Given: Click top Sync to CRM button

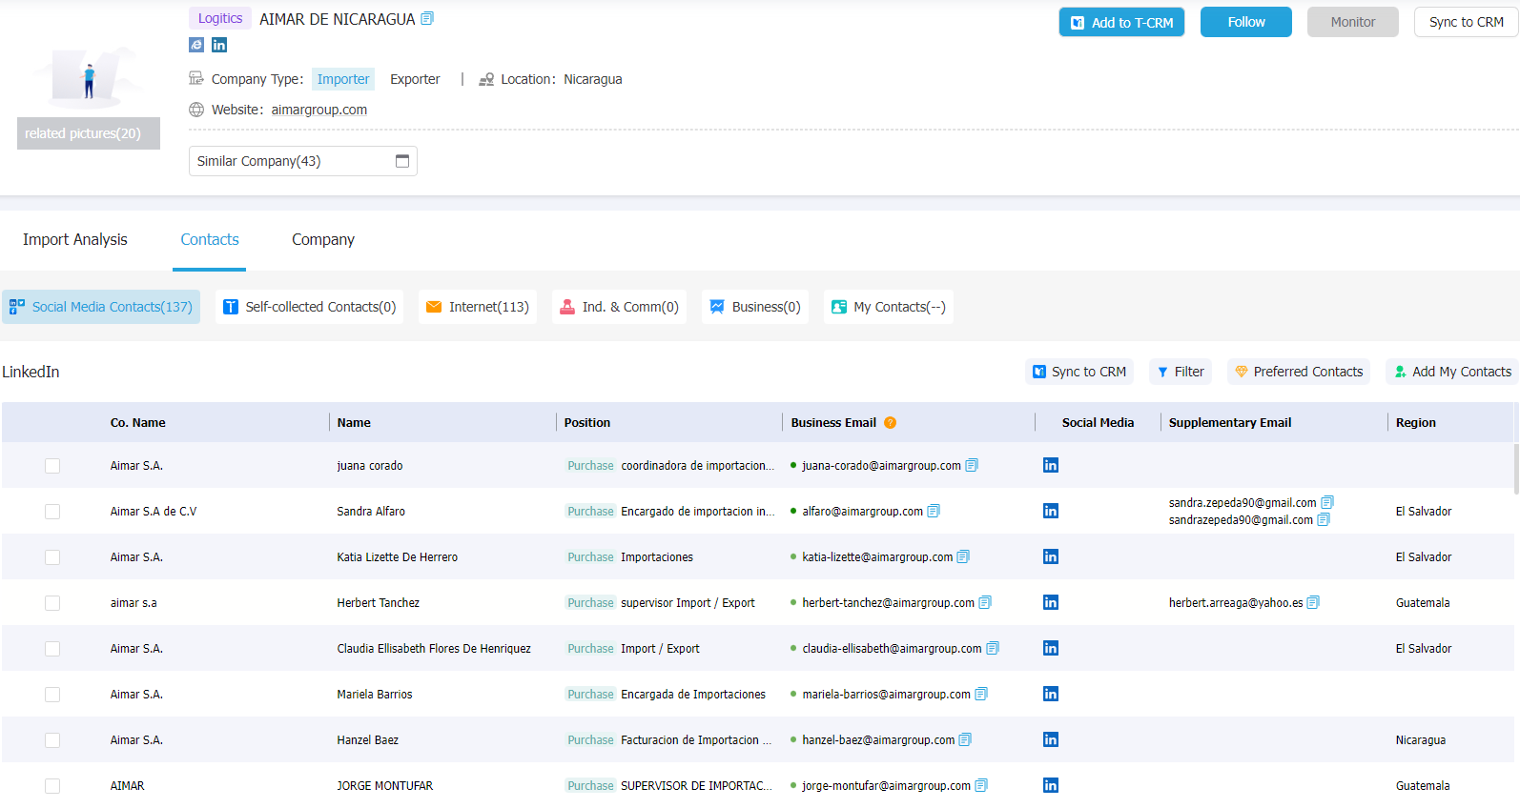Looking at the screenshot, I should pos(1467,22).
